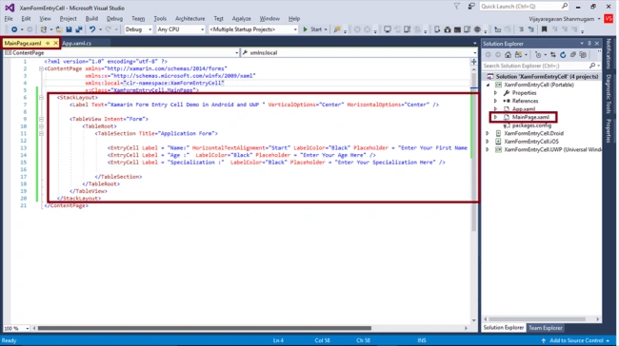619x346 pixels.
Task: Open the Build menu
Action: click(91, 18)
